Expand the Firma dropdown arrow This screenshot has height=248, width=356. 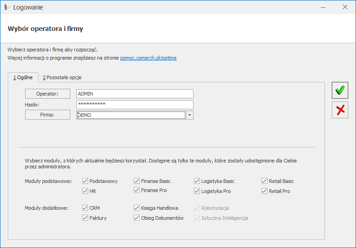(x=190, y=115)
